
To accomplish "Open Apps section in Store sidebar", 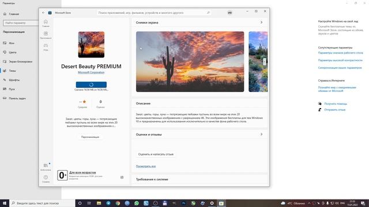I will pos(46,34).
